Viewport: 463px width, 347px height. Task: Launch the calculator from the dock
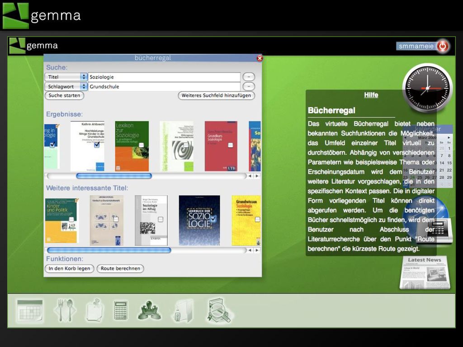[121, 310]
